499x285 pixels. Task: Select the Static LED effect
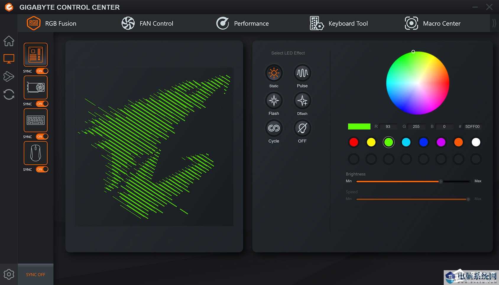click(274, 73)
